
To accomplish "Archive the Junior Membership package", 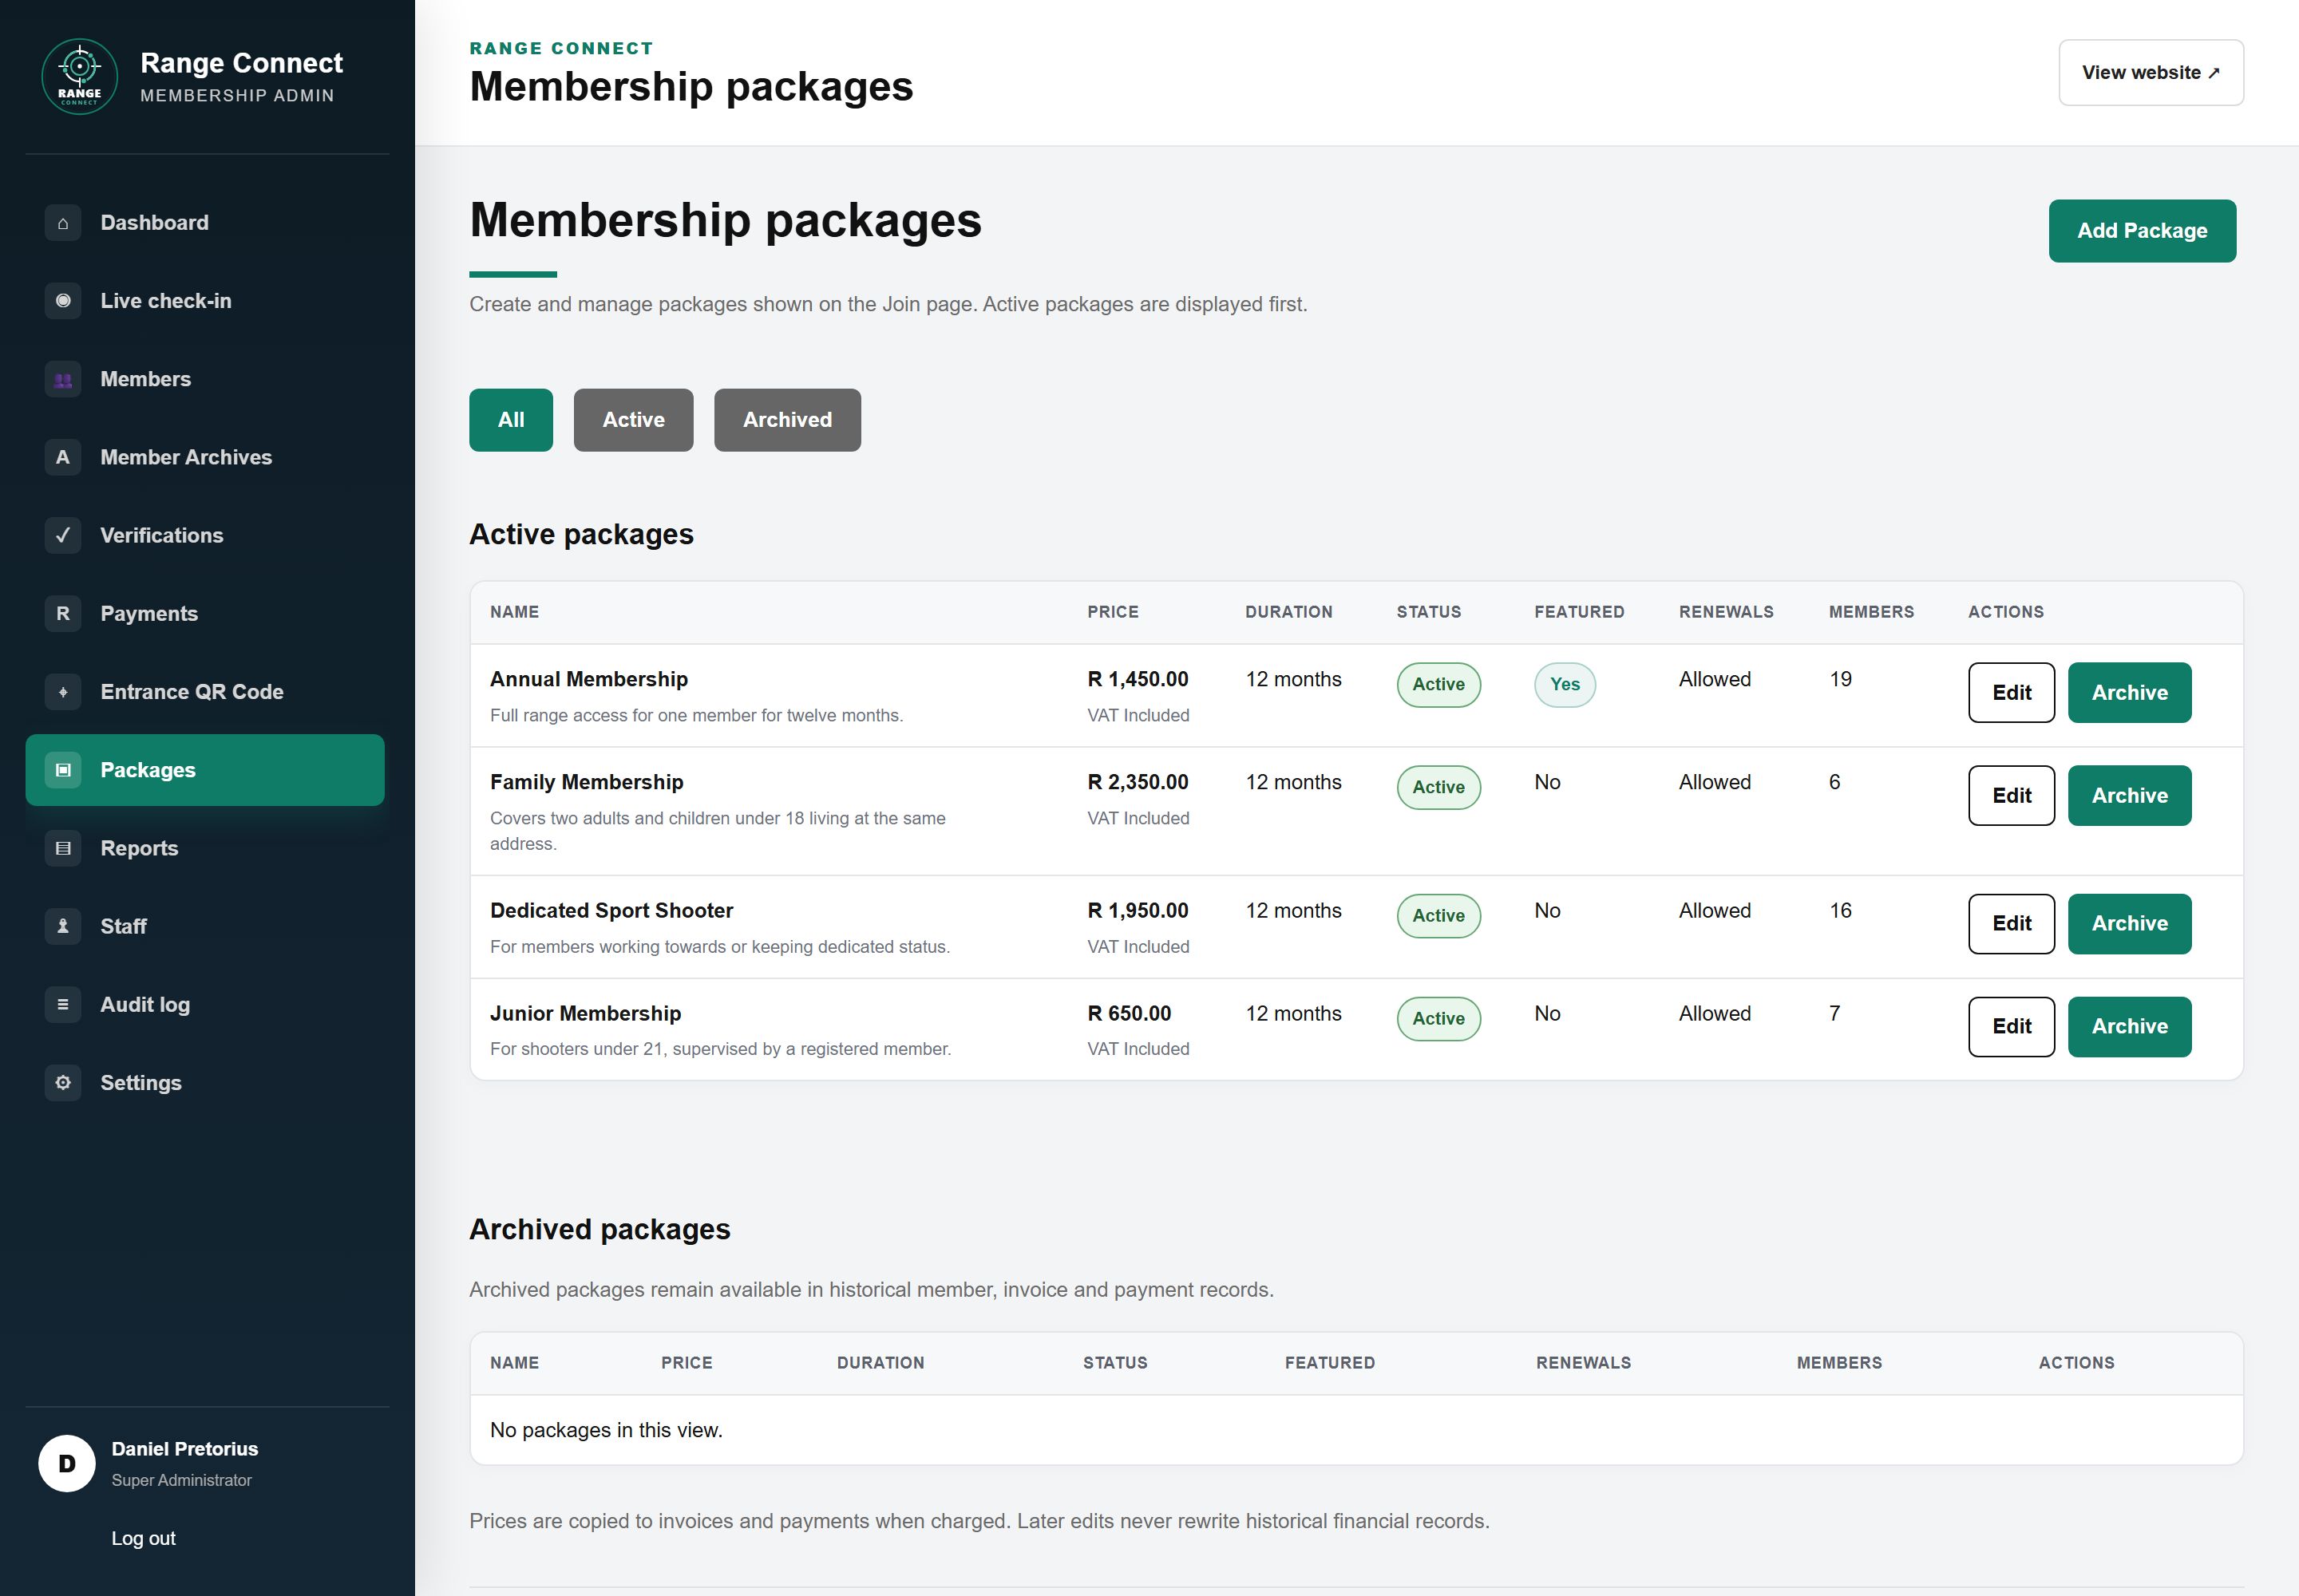I will [2129, 1027].
